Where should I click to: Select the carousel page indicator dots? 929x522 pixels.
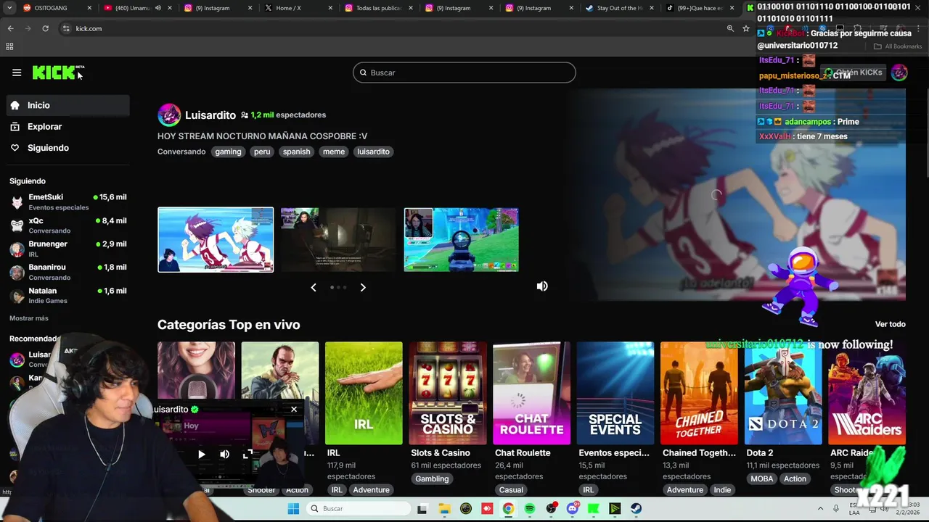click(x=338, y=287)
